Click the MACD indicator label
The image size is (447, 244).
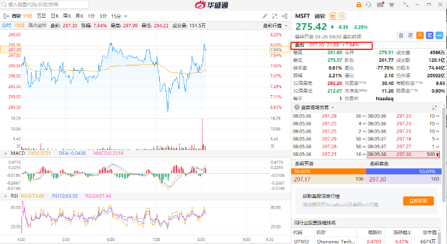[x=18, y=153]
